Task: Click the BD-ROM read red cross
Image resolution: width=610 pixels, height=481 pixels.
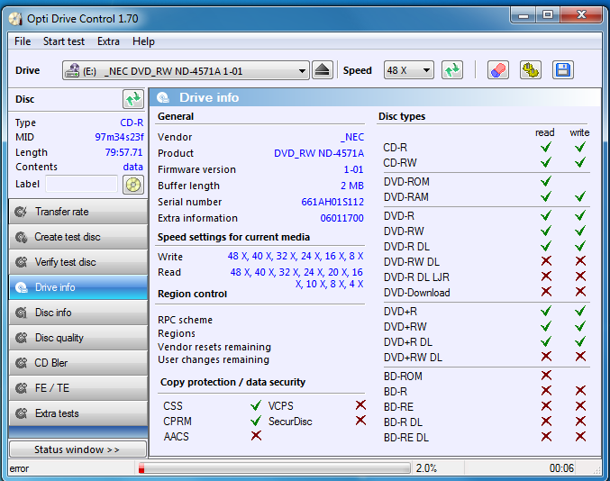Action: [x=546, y=376]
